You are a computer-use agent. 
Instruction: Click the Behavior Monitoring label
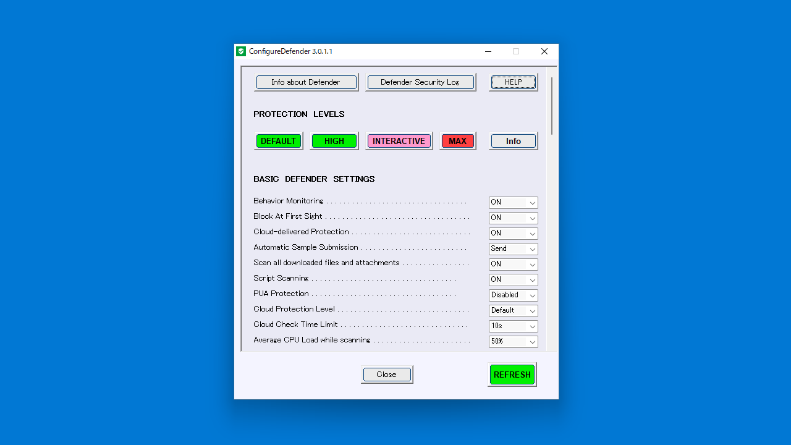288,201
